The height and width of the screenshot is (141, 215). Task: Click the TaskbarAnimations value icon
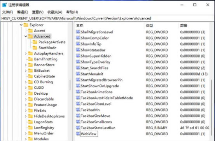pos(78,92)
